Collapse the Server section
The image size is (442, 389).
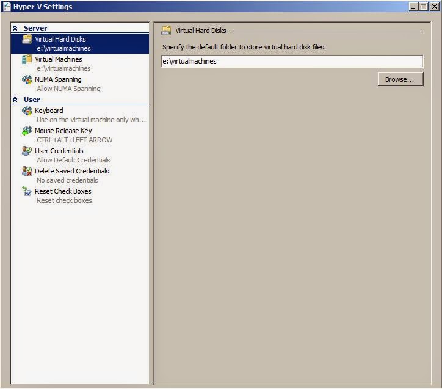[x=15, y=28]
